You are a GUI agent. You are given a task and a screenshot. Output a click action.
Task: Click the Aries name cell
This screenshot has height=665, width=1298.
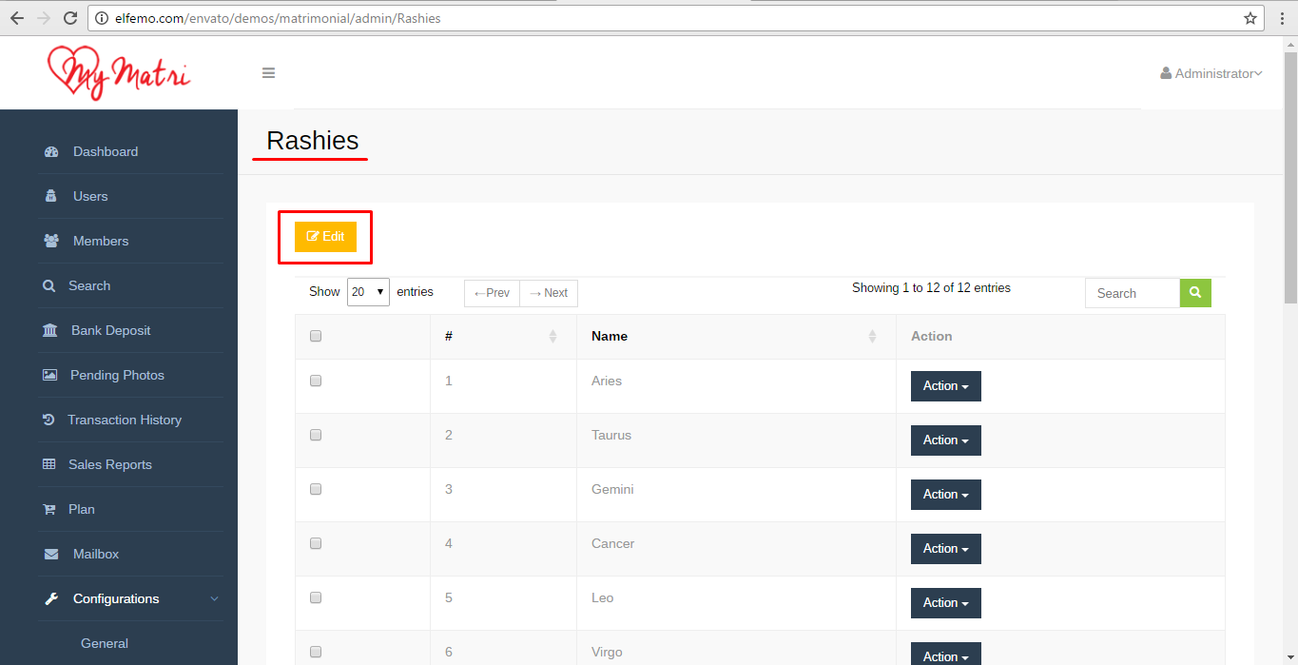736,386
